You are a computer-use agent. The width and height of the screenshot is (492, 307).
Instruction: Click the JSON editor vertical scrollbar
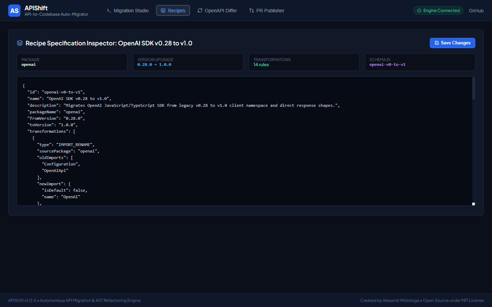[x=474, y=88]
